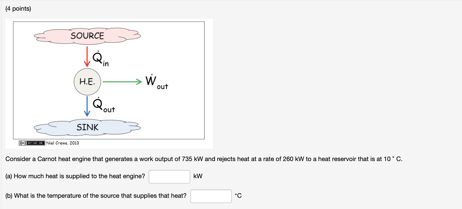Select the red Q-in heat arrow
This screenshot has width=462, height=209.
pos(87,57)
